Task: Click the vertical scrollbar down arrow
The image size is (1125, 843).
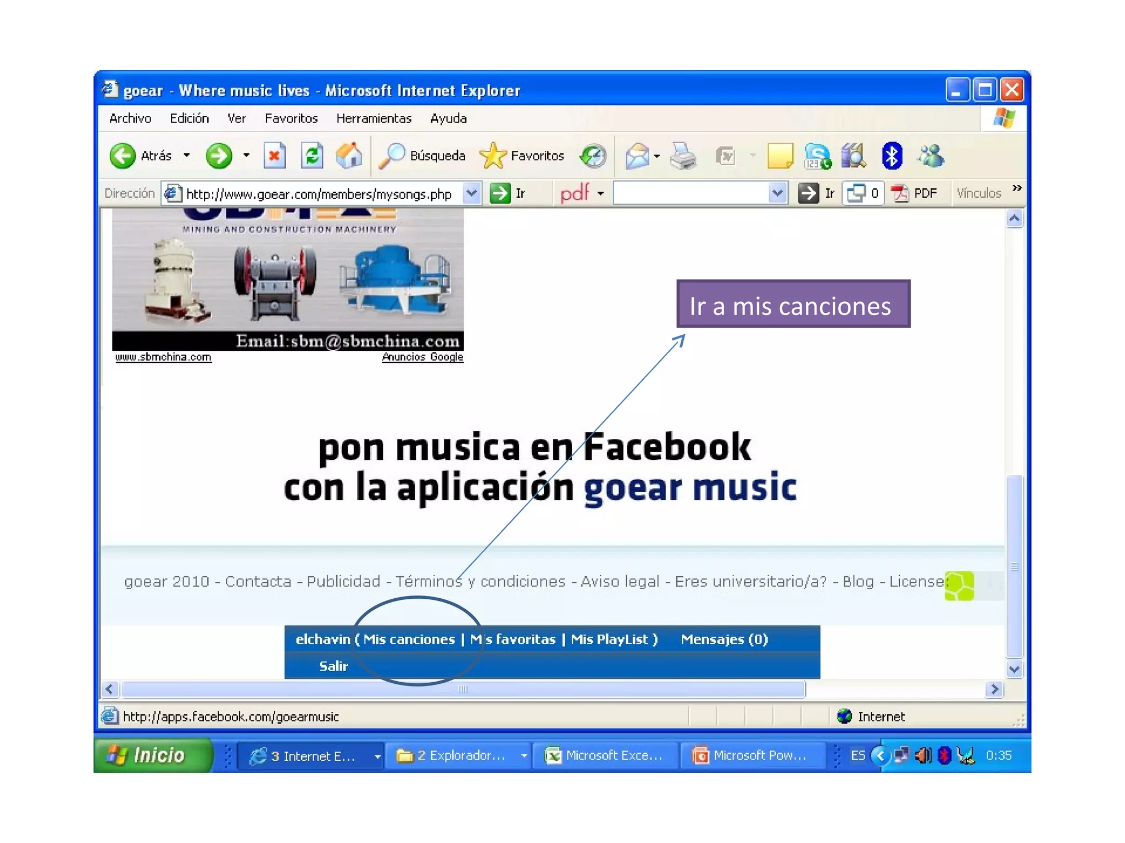Action: [1014, 670]
